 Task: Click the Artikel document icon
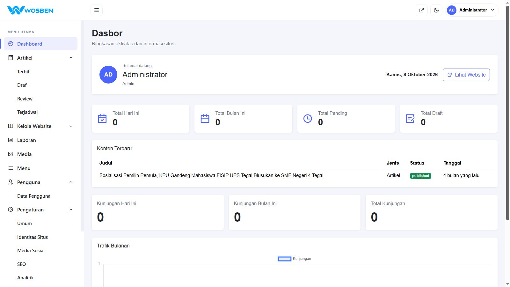[11, 58]
